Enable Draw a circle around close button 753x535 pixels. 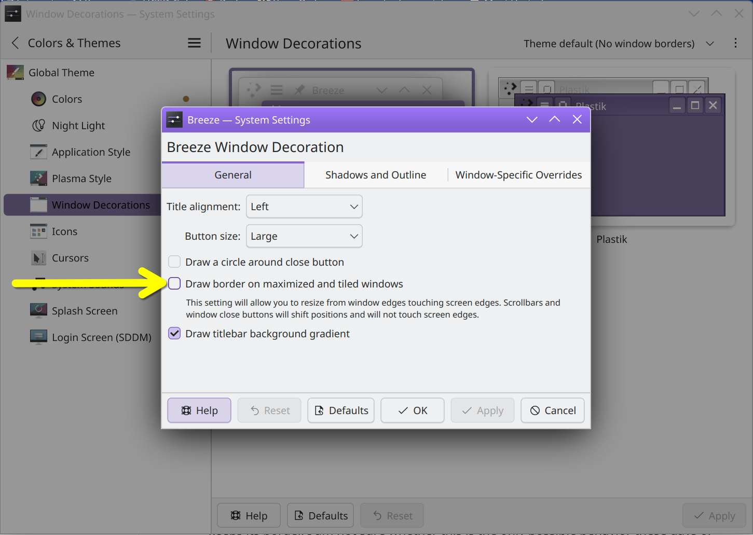[x=174, y=262]
